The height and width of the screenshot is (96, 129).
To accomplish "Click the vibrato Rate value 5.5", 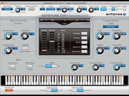I will pos(107,34).
